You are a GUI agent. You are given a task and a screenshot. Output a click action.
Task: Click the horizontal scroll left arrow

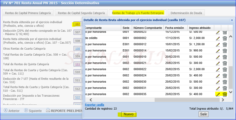(x=91, y=100)
